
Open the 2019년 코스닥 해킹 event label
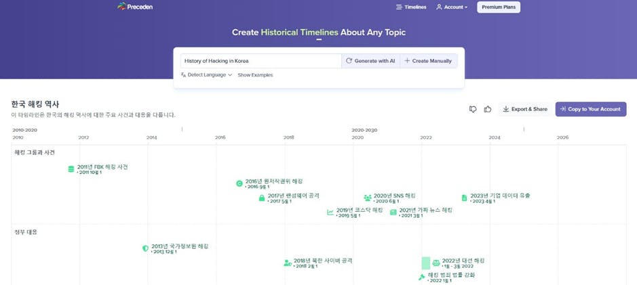(x=360, y=210)
